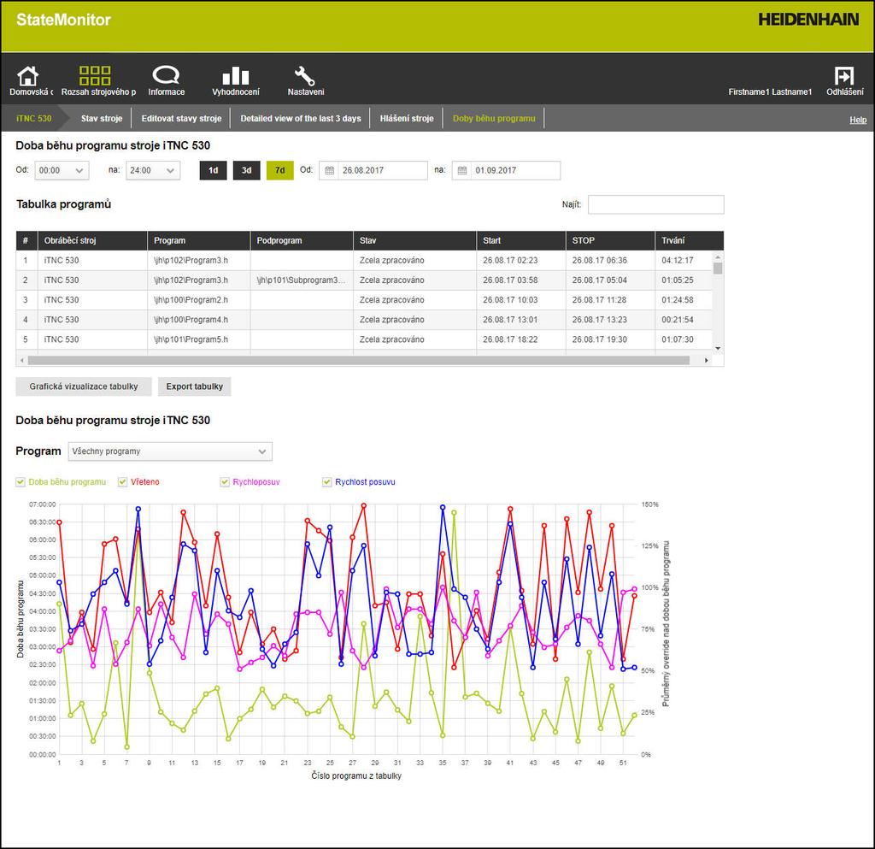Open the start time 00:00 dropdown
875x849 pixels.
tap(62, 170)
